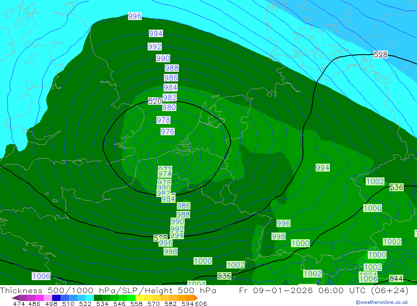Click the orange arrow at legend end

[x=196, y=298]
